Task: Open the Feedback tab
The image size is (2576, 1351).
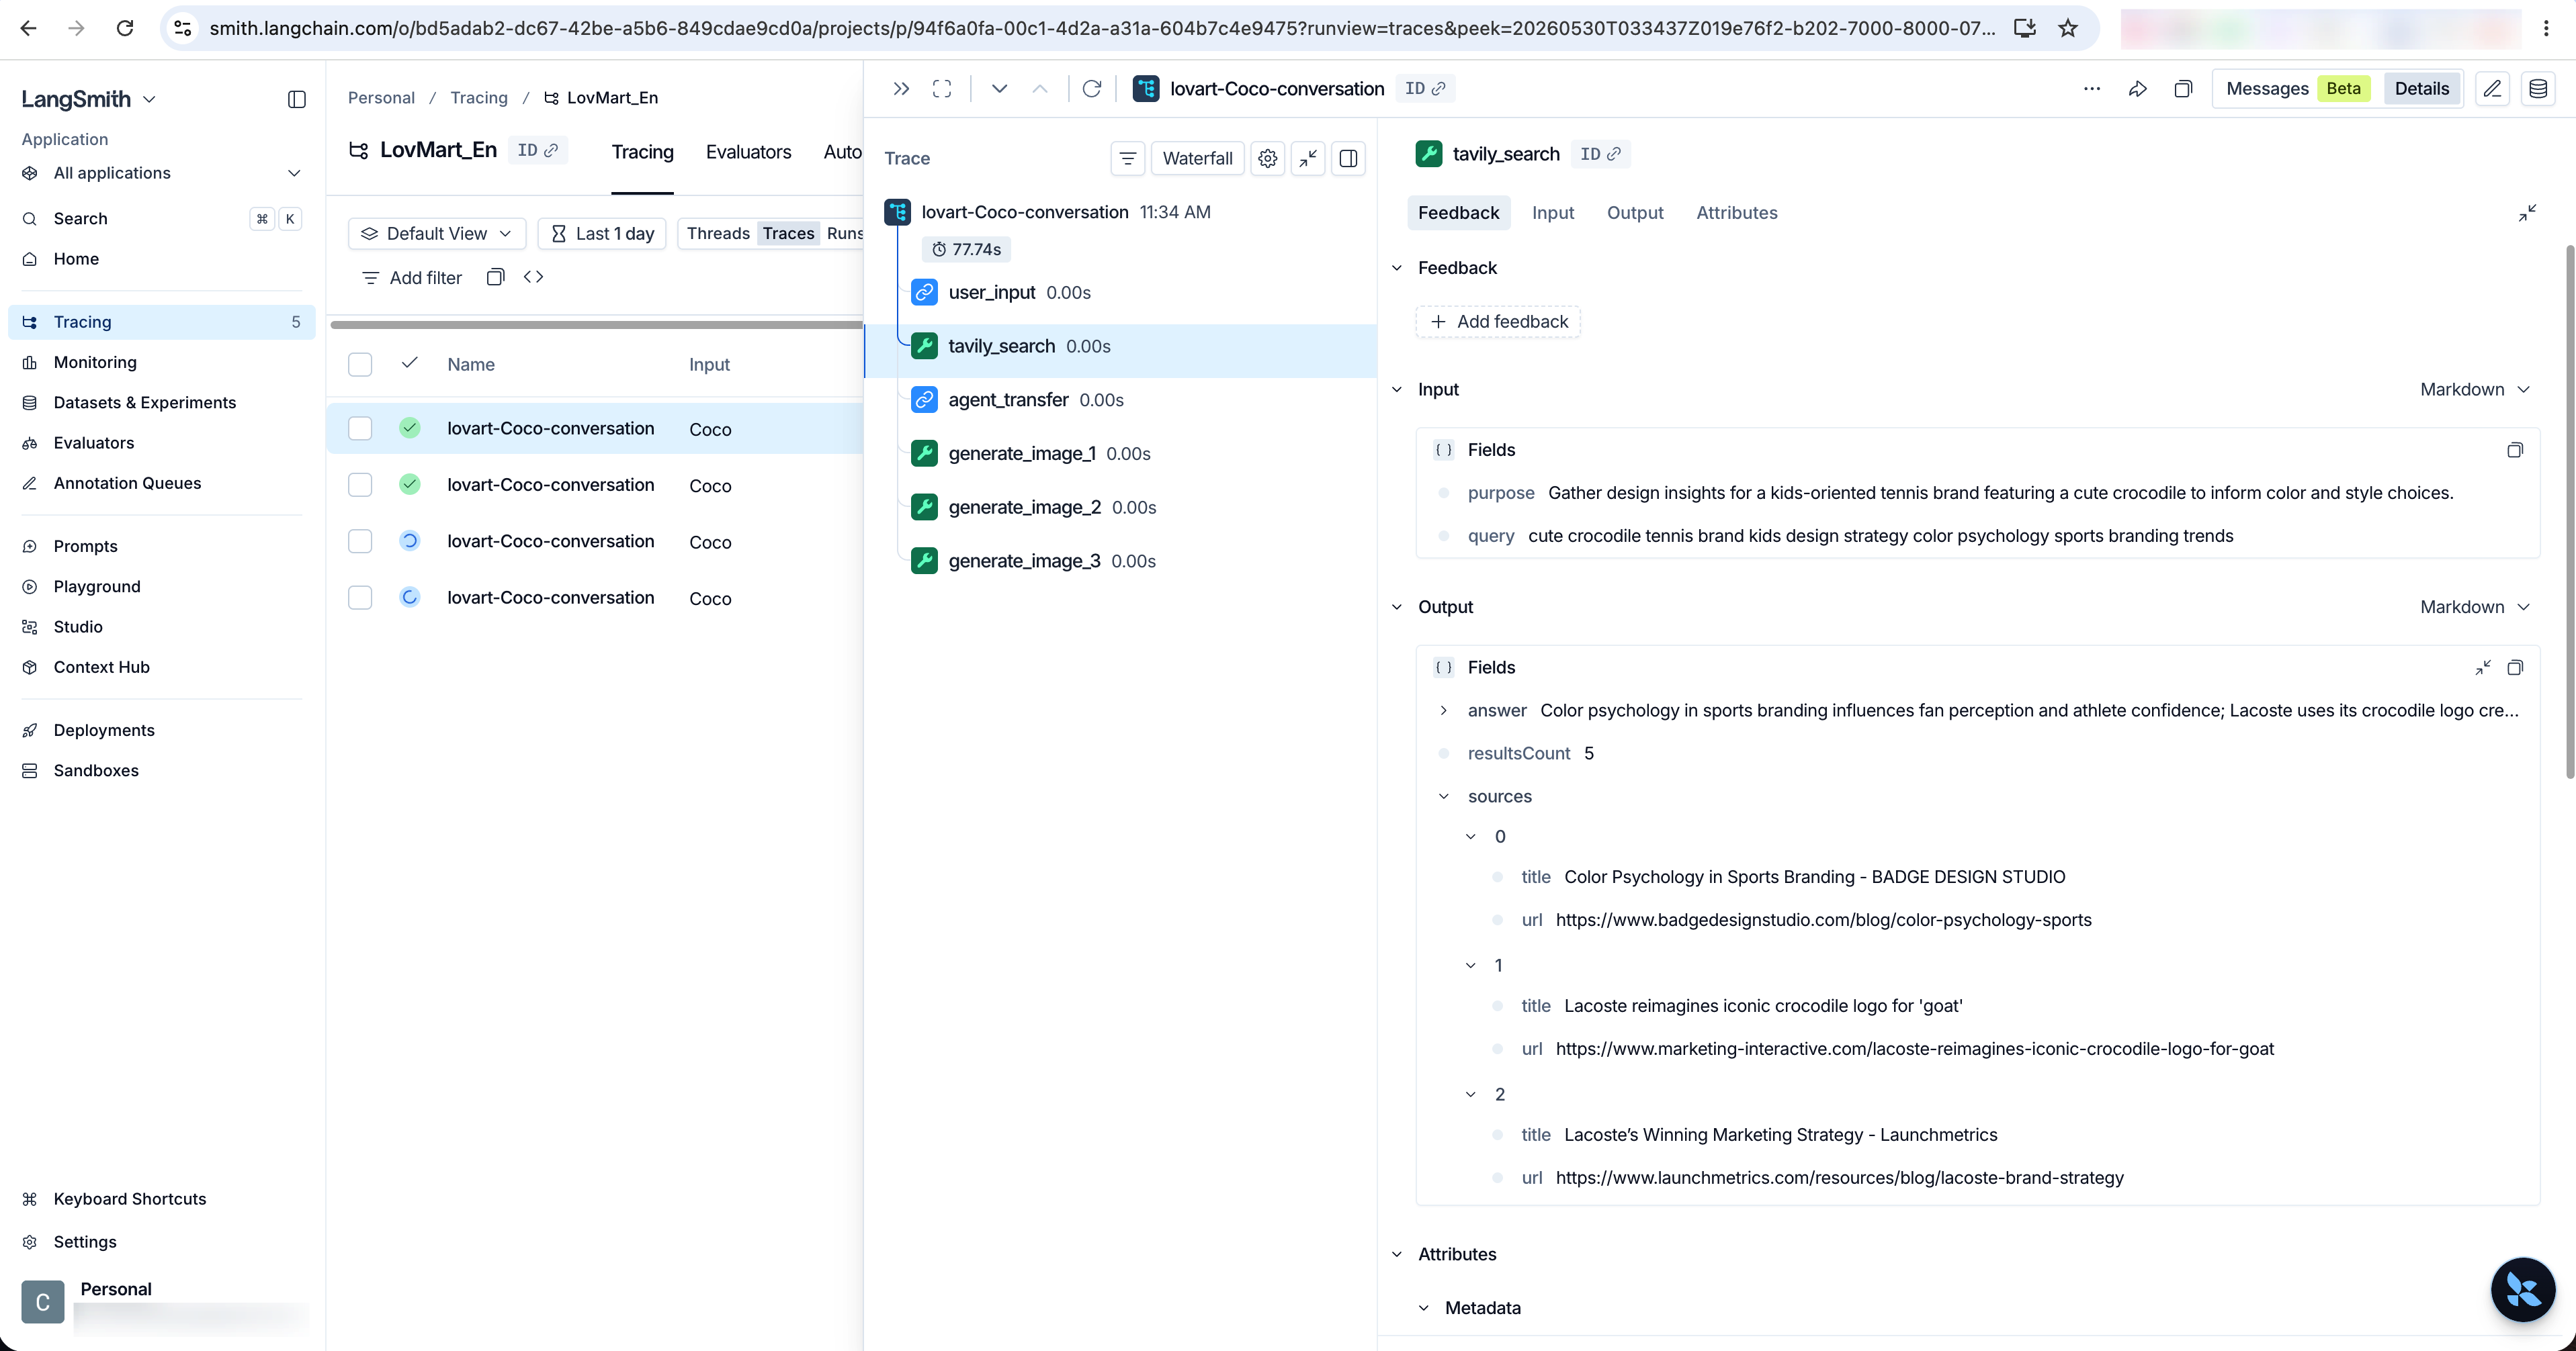Action: coord(1458,213)
